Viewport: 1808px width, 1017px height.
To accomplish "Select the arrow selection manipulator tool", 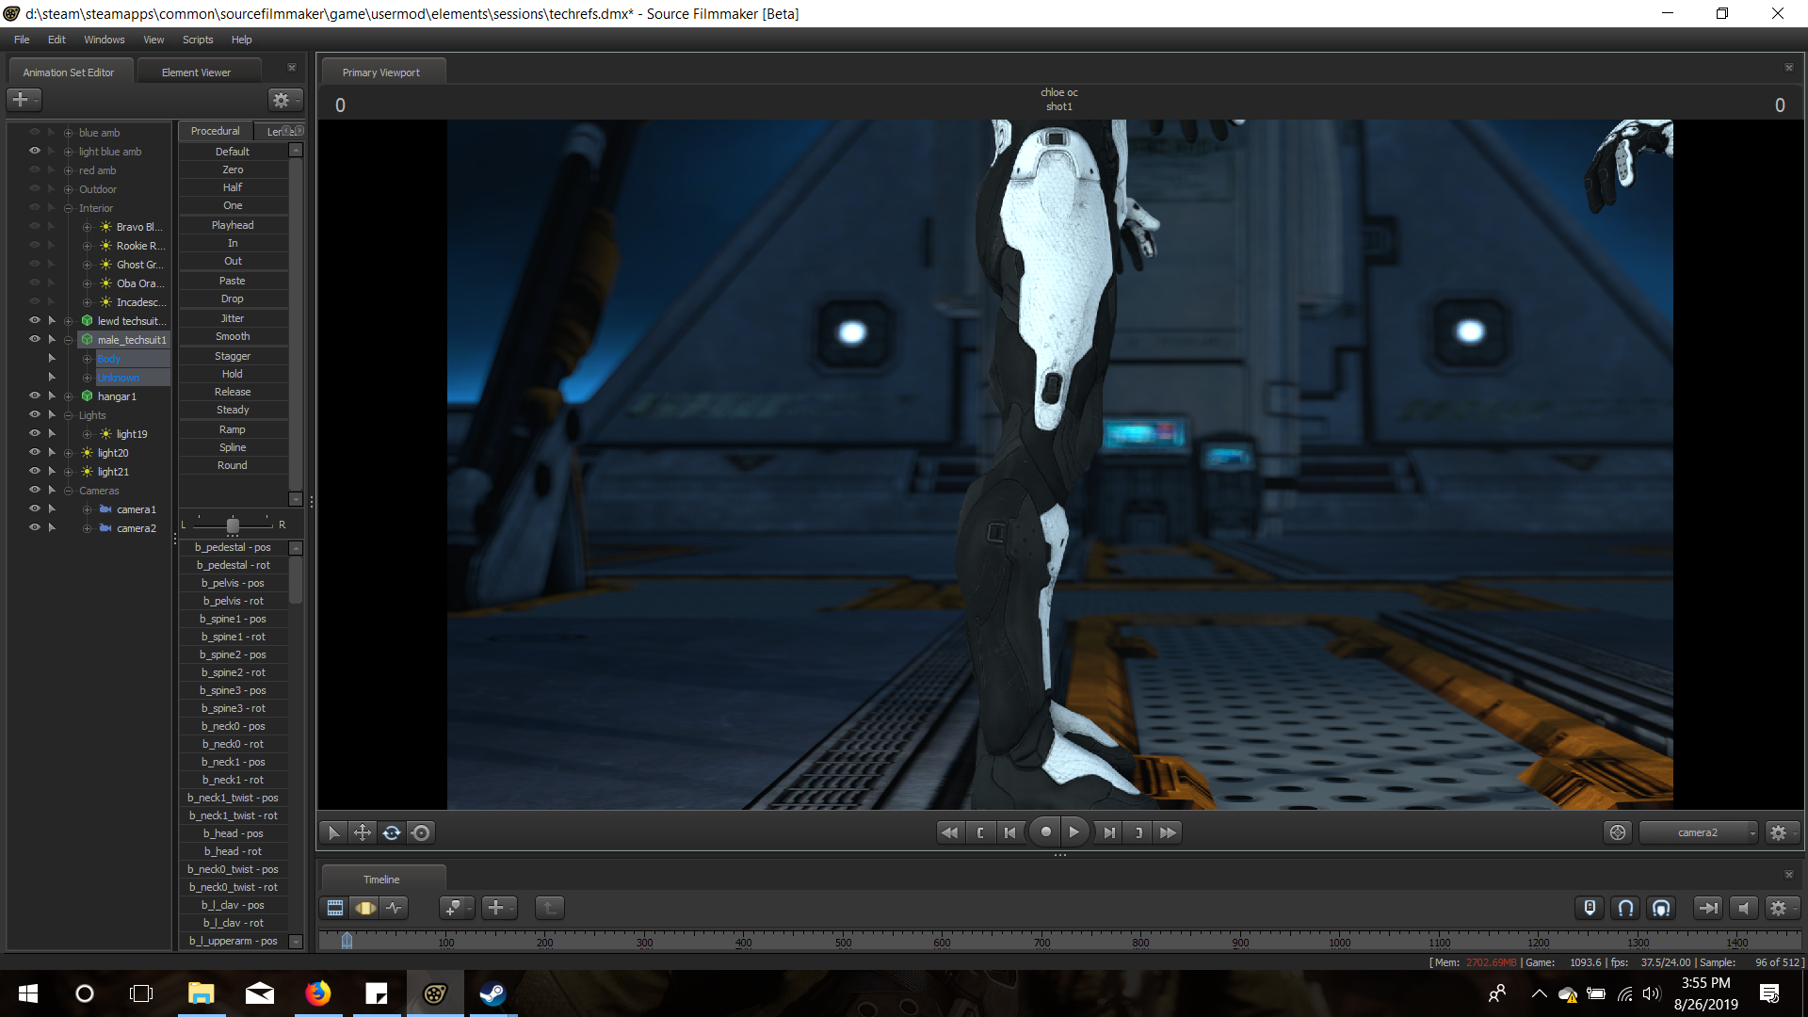I will tap(333, 832).
